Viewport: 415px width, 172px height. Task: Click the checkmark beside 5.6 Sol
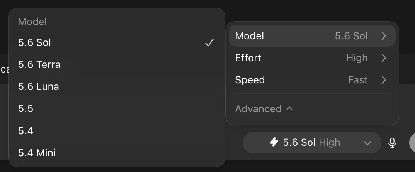[209, 42]
